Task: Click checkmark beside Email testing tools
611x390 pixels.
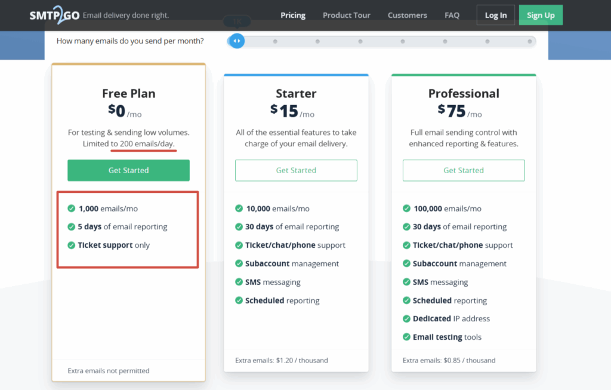Action: pyautogui.click(x=406, y=337)
